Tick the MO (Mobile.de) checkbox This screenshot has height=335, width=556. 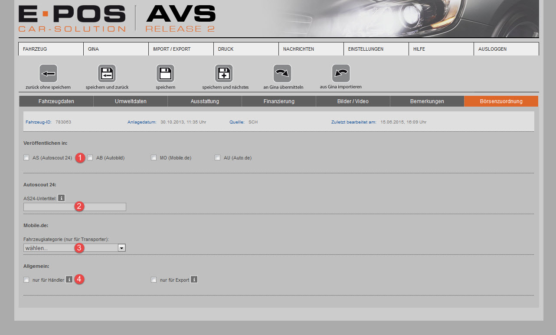pos(154,158)
